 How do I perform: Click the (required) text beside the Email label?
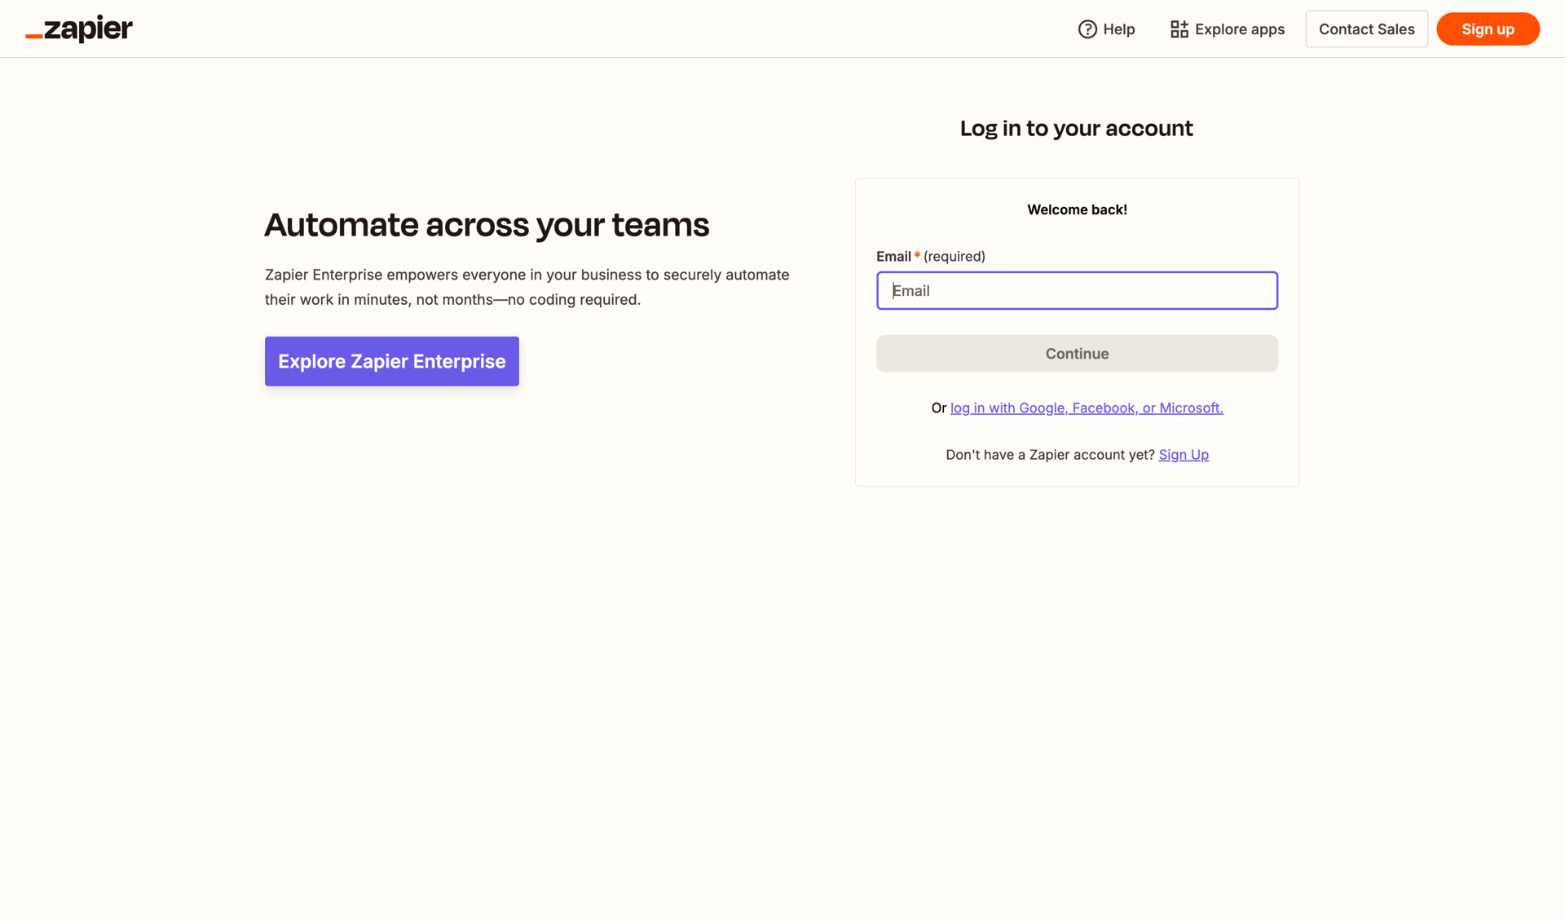tap(954, 256)
